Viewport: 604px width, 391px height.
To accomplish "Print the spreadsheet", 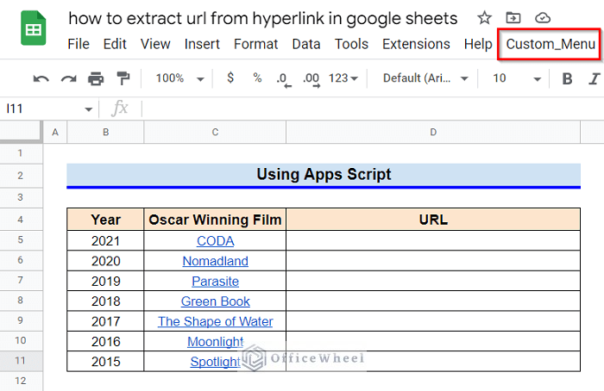I will click(96, 79).
